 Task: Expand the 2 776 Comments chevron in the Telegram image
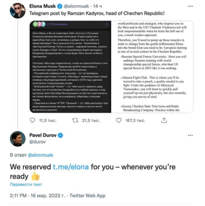point(107,24)
